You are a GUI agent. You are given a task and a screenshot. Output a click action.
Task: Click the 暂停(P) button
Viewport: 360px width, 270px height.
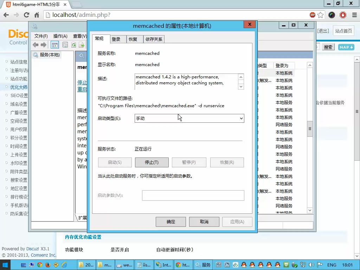coord(189,162)
